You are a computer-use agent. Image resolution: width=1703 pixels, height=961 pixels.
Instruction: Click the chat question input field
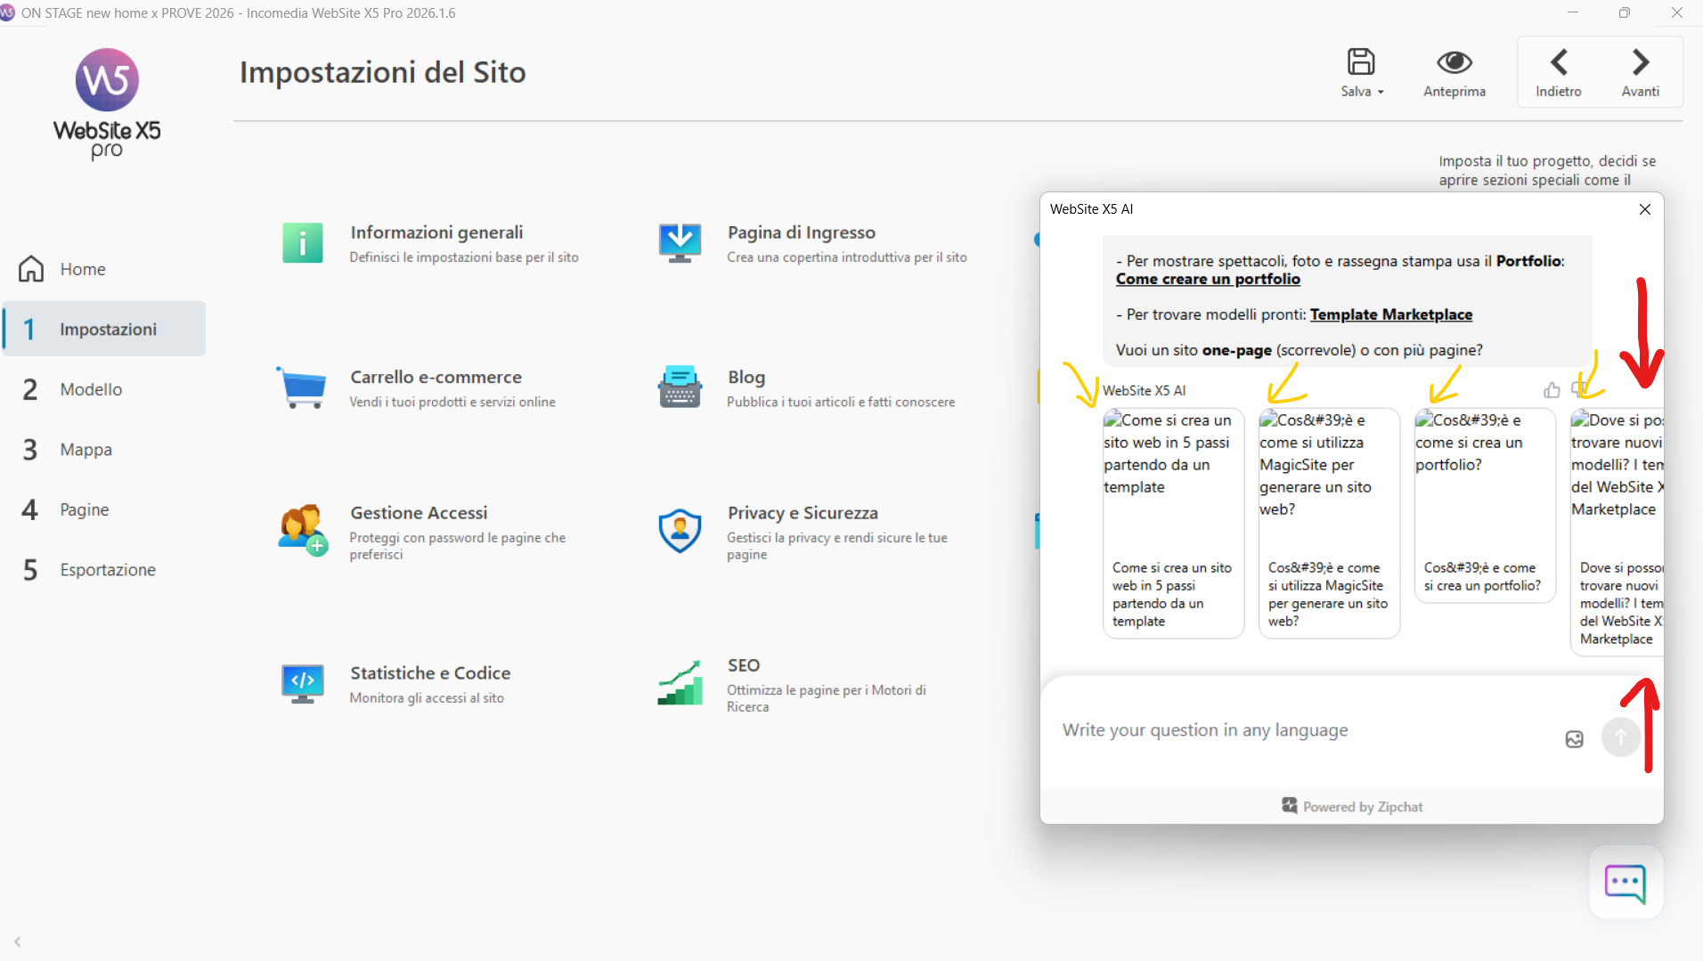[1300, 730]
